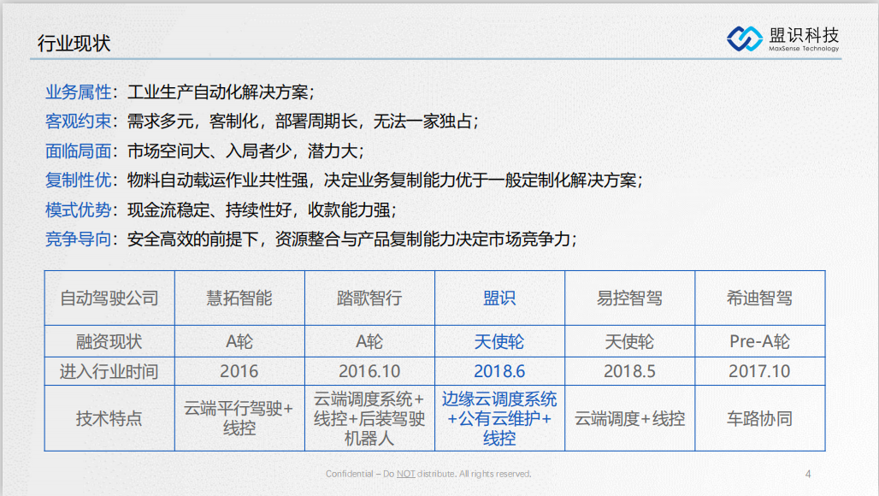Click the entry date cell 2016
This screenshot has width=879, height=496.
[239, 371]
